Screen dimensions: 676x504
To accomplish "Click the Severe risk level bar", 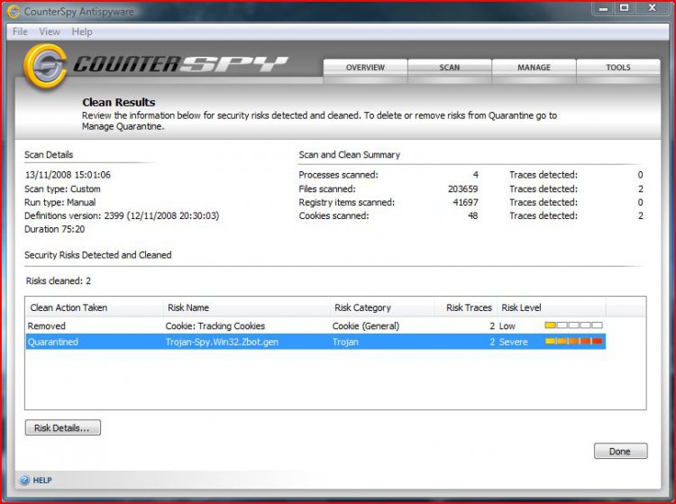I will coord(573,341).
